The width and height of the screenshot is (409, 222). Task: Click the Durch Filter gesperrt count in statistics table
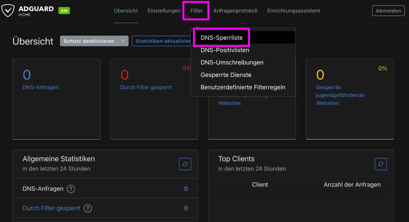(x=186, y=208)
